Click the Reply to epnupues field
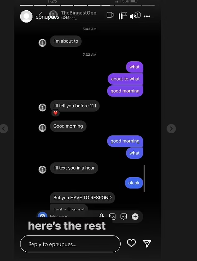The image size is (197, 261). click(x=70, y=244)
